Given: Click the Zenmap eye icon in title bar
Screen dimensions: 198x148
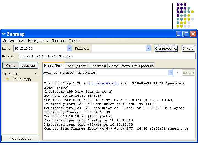Looking at the screenshot, I should [4, 34].
